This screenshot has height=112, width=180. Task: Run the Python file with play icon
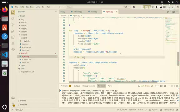pyautogui.click(x=168, y=12)
